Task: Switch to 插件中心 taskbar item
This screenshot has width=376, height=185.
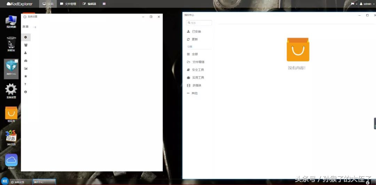Action: point(44,182)
